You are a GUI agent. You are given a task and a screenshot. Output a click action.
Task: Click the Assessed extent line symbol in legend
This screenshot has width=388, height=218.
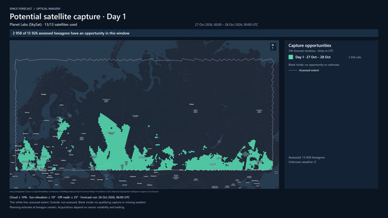click(293, 70)
